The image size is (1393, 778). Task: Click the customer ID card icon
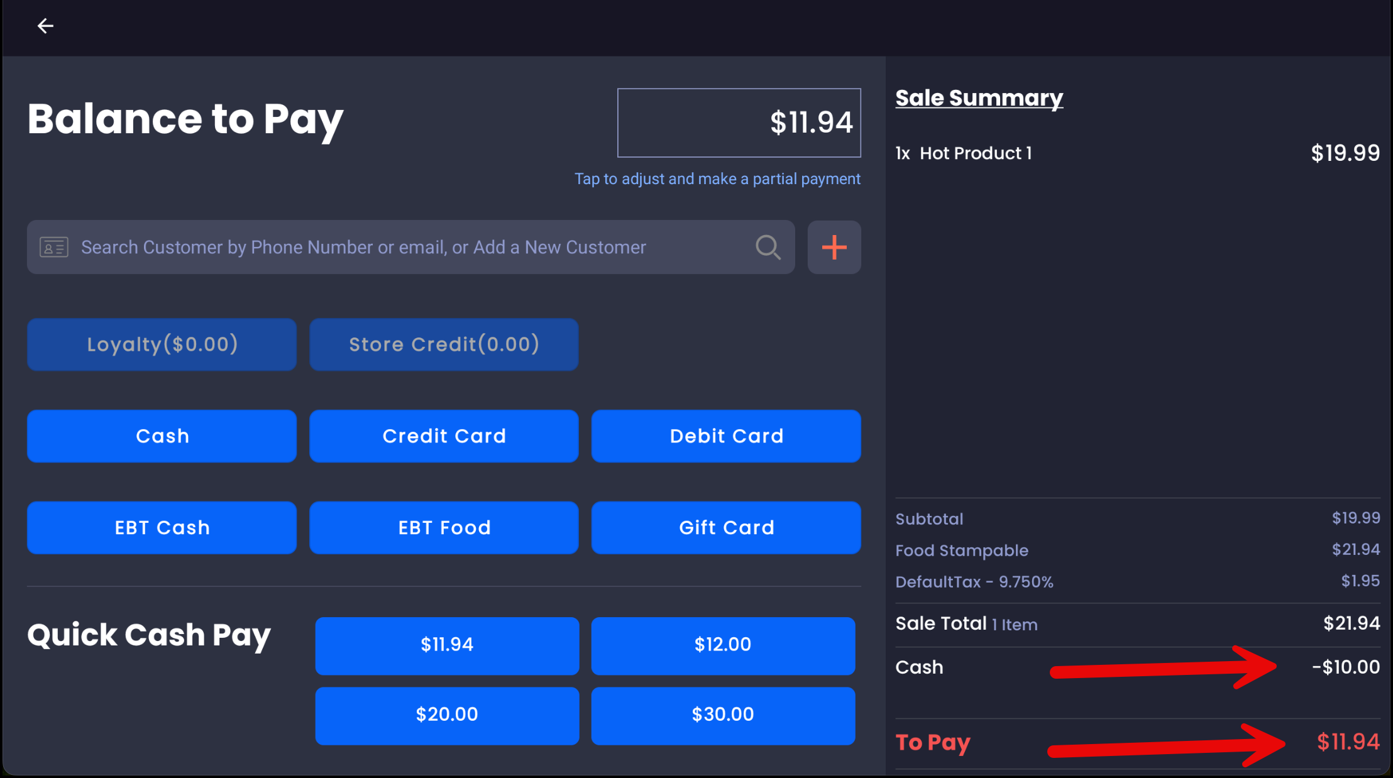click(54, 247)
